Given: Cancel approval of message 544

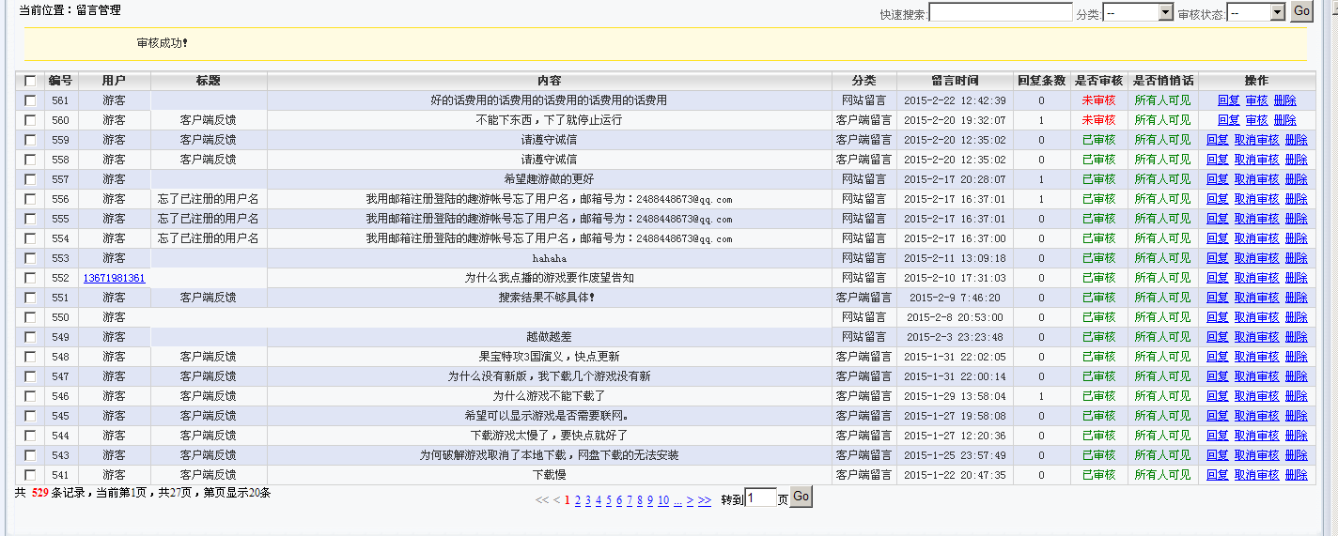Looking at the screenshot, I should (x=1256, y=436).
